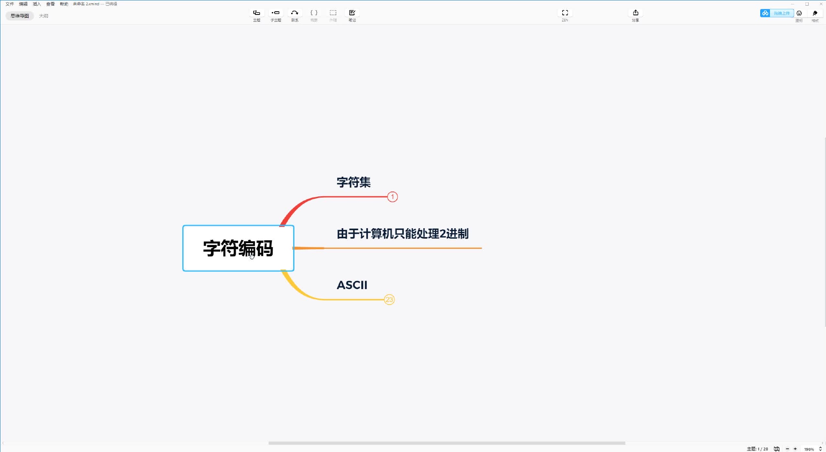Switch to the 大纲 outline tab

click(44, 16)
